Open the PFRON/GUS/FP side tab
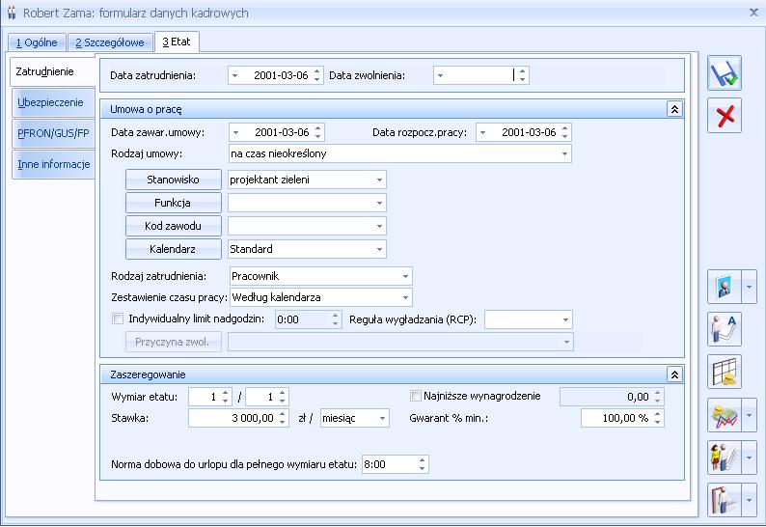The width and height of the screenshot is (766, 527). click(x=53, y=133)
